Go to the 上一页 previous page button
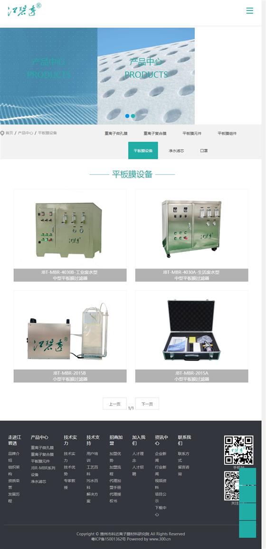The height and width of the screenshot is (549, 266). (x=114, y=404)
